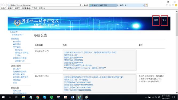Open the 檢視(V) menu
The width and height of the screenshot is (178, 100).
tap(17, 8)
